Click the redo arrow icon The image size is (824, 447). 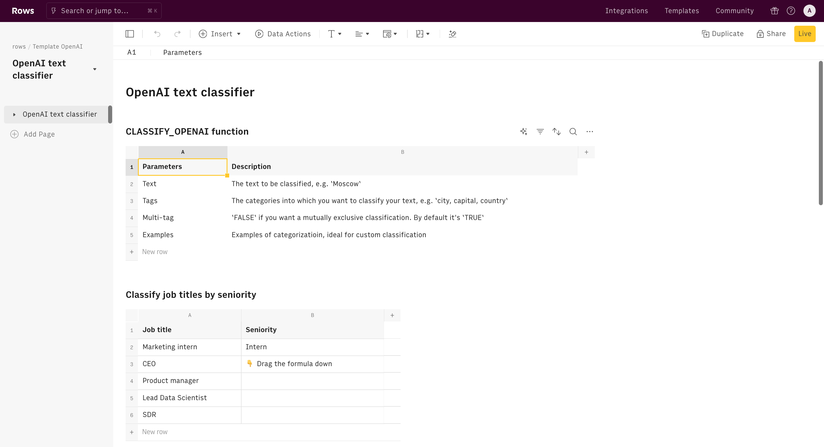(177, 34)
